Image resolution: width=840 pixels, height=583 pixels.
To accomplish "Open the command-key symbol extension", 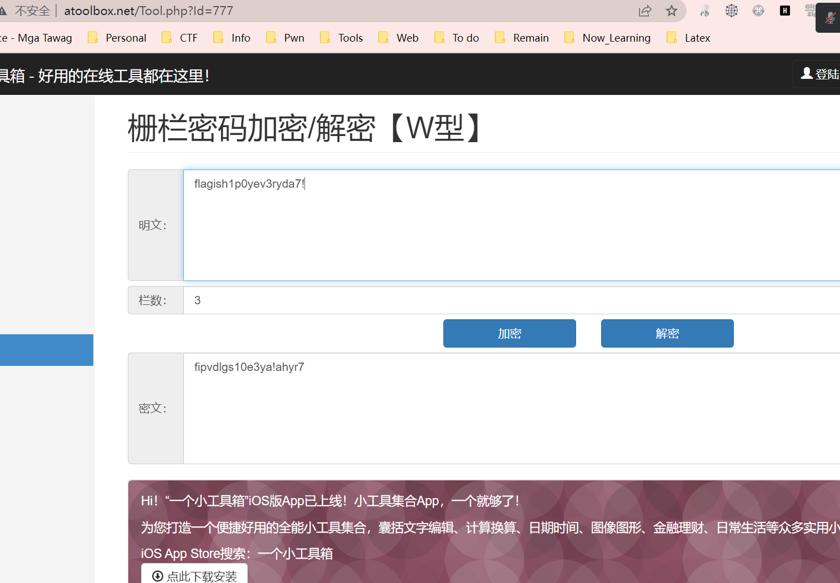I will click(758, 11).
